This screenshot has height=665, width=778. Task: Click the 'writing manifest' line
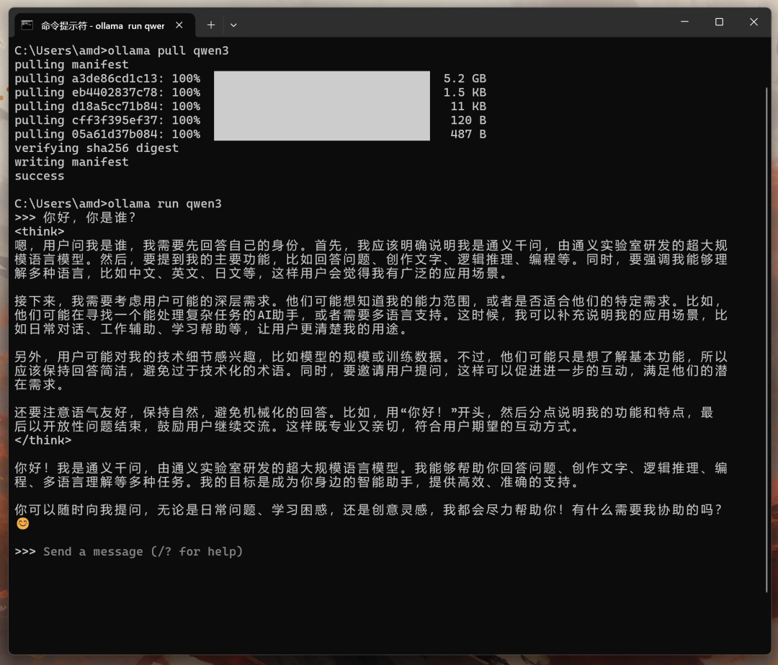click(x=71, y=162)
